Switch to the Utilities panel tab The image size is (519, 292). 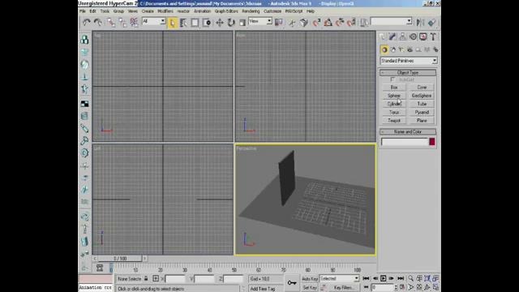[x=433, y=36]
